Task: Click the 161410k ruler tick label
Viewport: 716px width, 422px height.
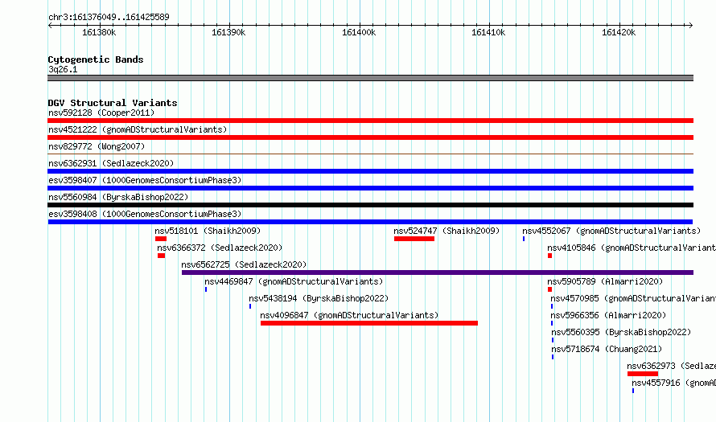Action: coord(488,32)
